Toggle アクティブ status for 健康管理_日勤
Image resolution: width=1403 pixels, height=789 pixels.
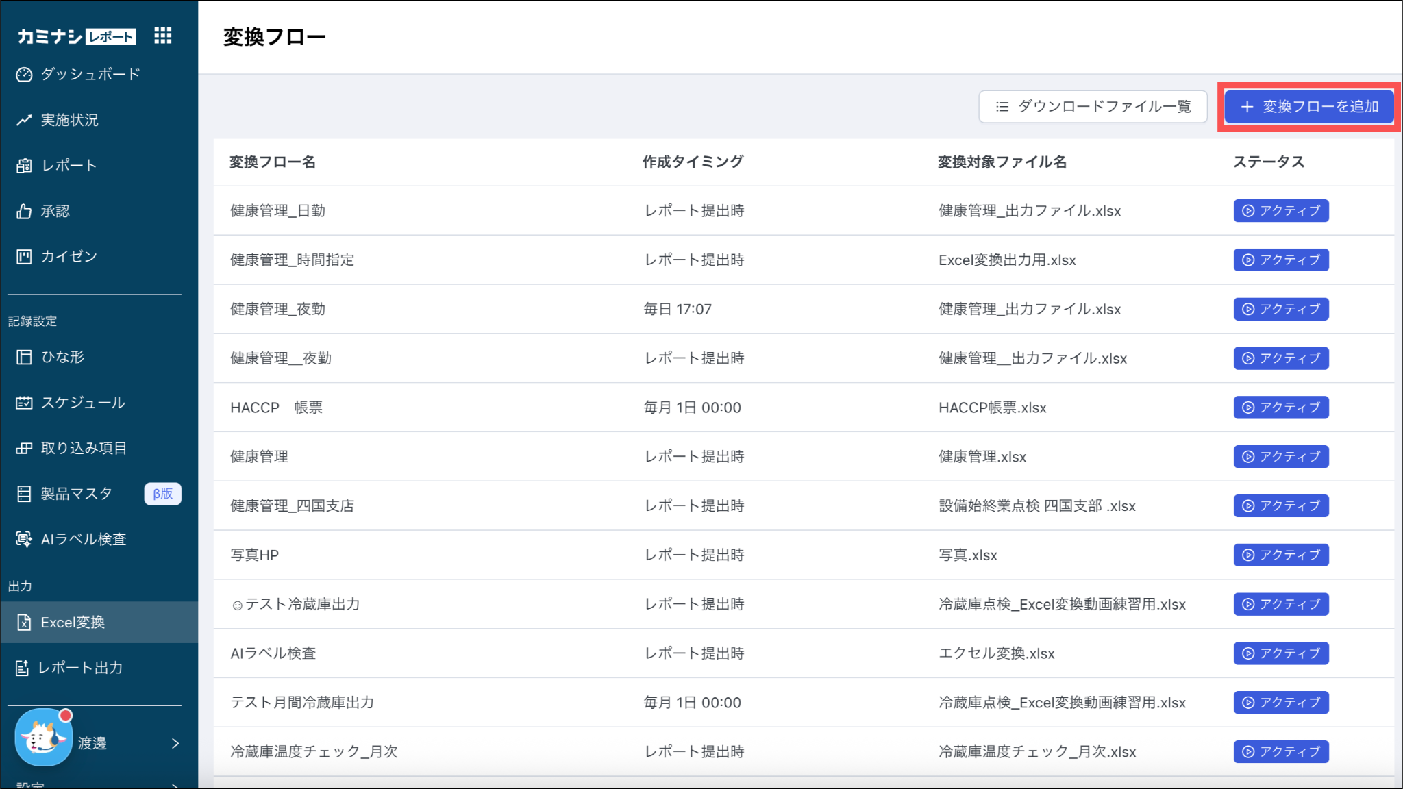(x=1280, y=211)
